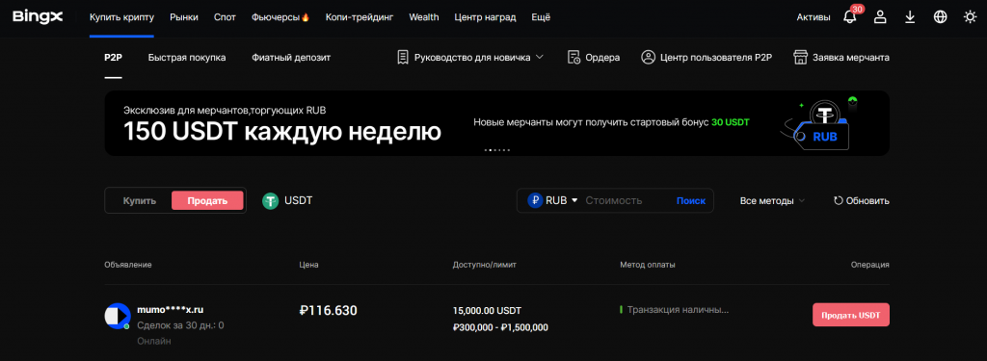Switch to Фиатный депозит tab
The width and height of the screenshot is (987, 361).
291,57
